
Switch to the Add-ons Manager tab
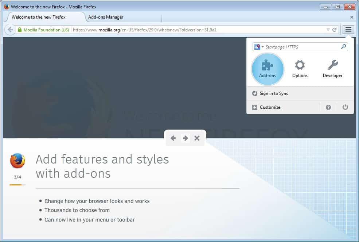[106, 17]
